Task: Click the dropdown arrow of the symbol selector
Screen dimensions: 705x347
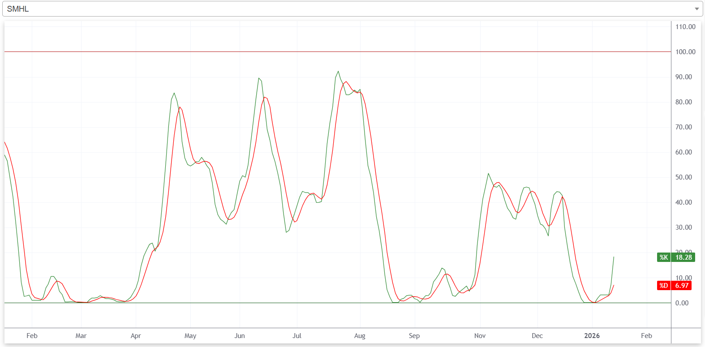Action: coord(696,9)
